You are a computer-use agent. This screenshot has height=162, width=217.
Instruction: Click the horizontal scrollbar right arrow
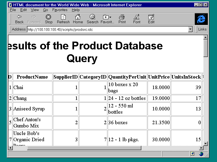point(201,148)
